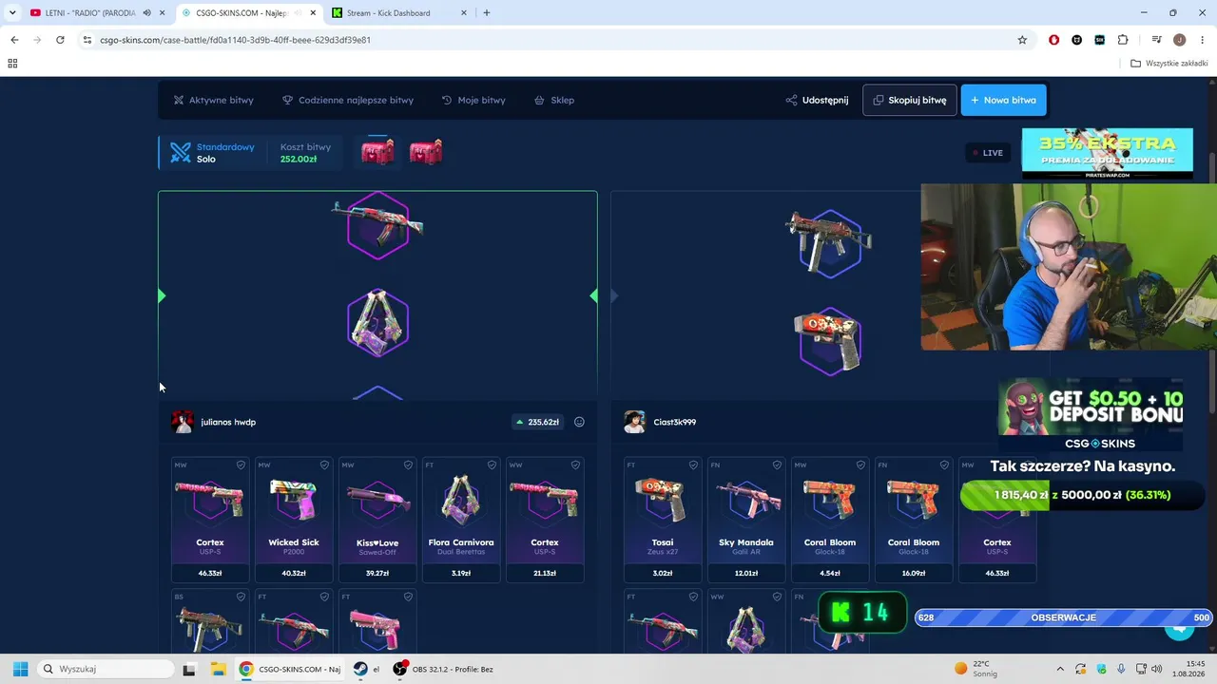Open Windows Start menu
Viewport: 1217px width, 684px height.
(x=20, y=669)
